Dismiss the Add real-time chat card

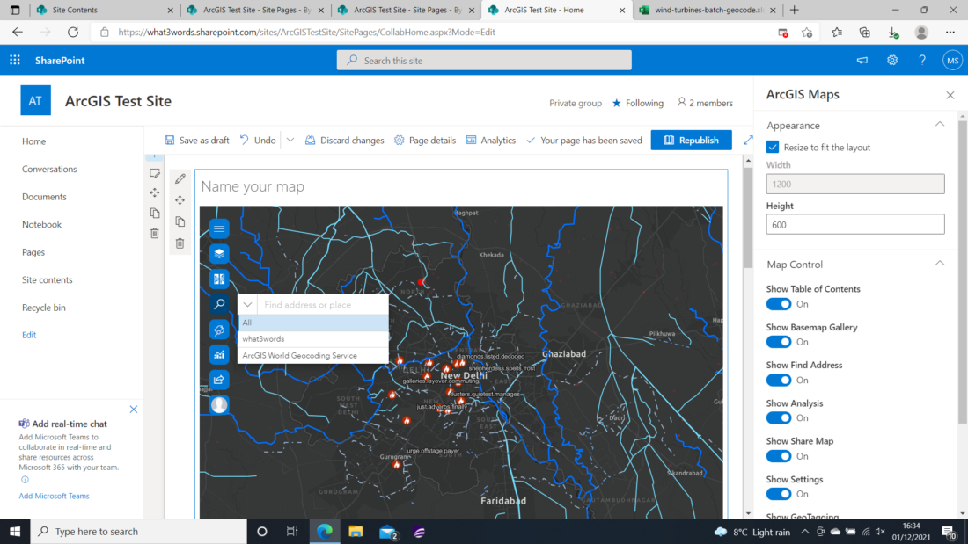click(x=134, y=410)
